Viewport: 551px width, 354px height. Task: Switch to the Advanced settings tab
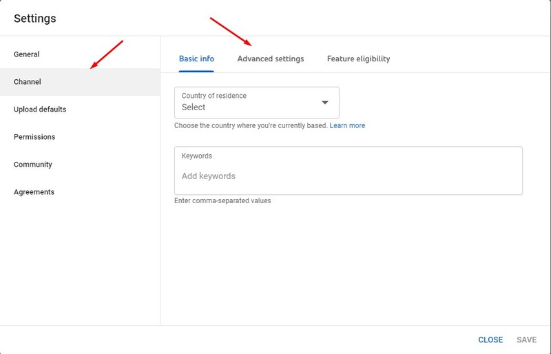click(x=270, y=59)
